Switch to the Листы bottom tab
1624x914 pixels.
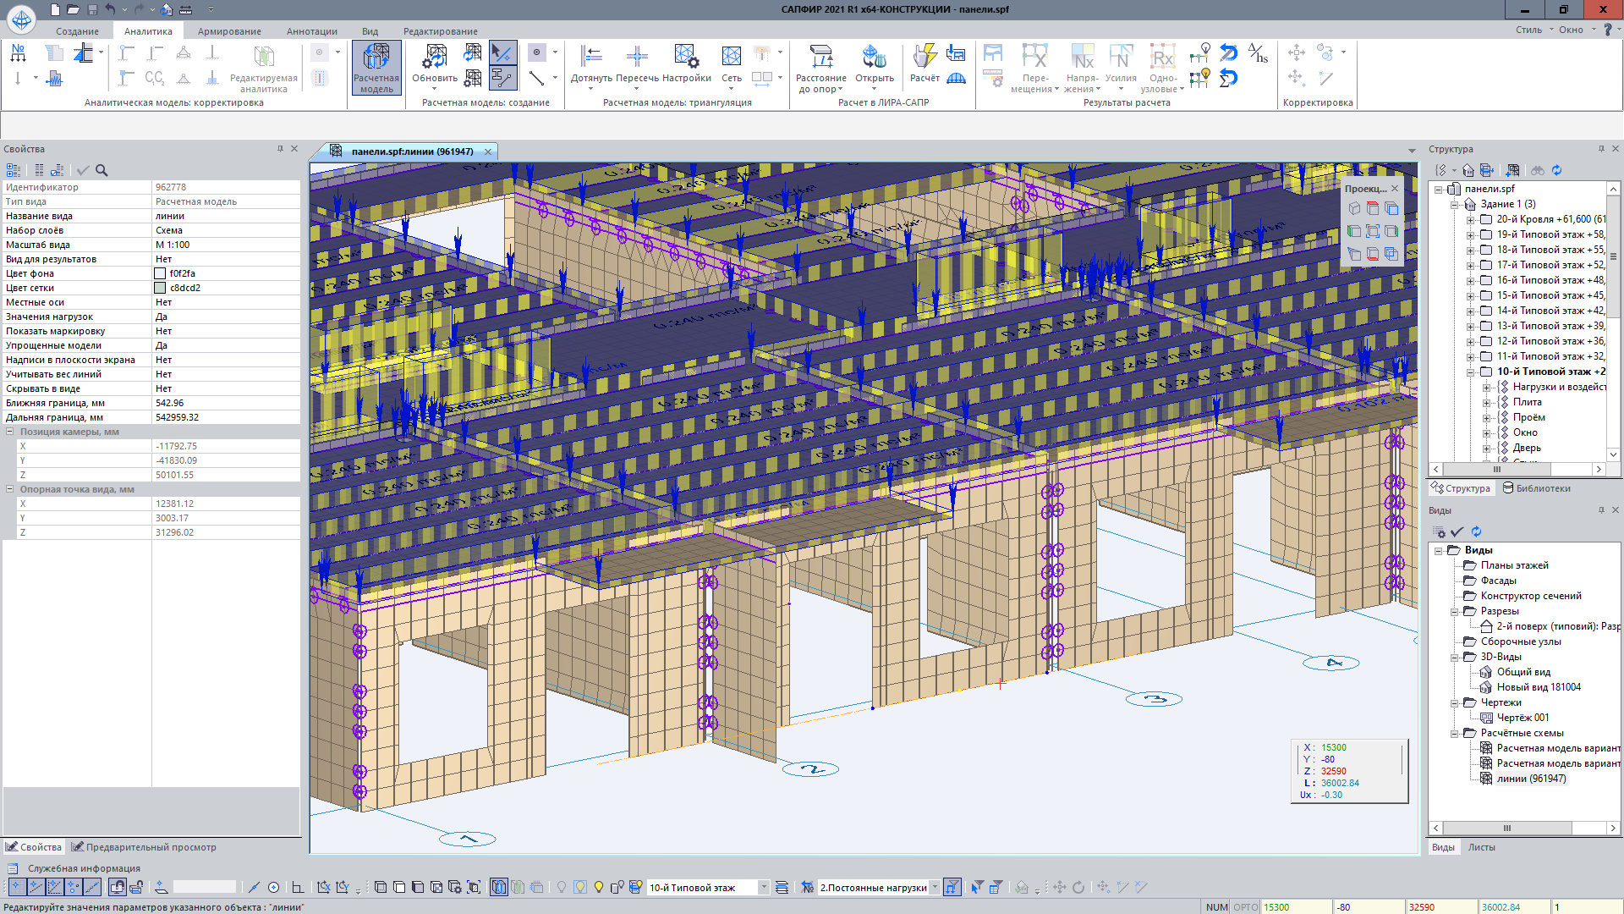[x=1481, y=847]
